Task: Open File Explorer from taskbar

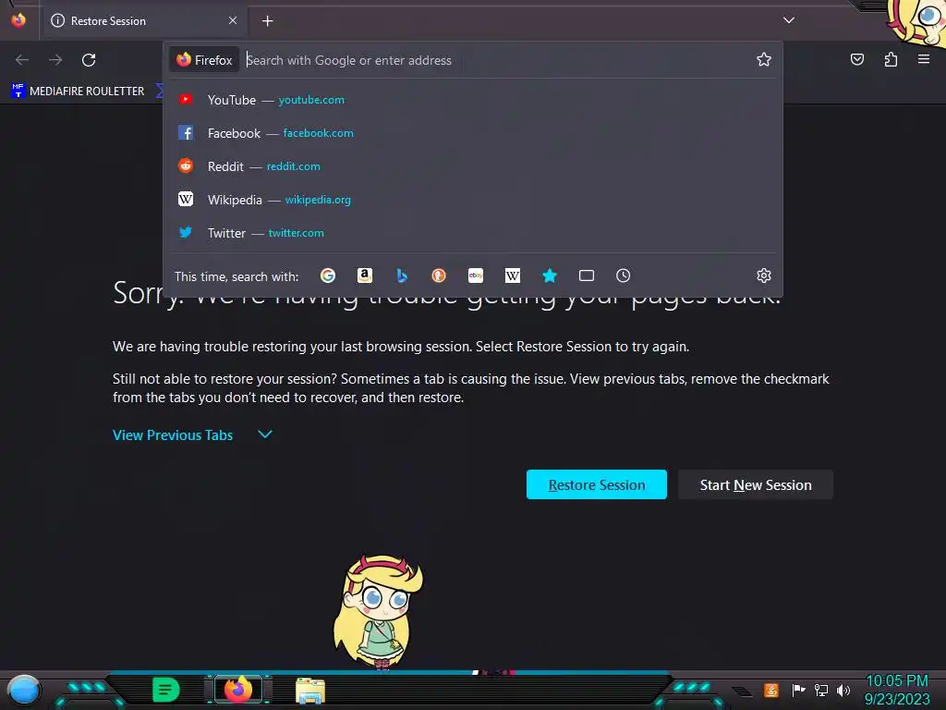Action: [310, 691]
